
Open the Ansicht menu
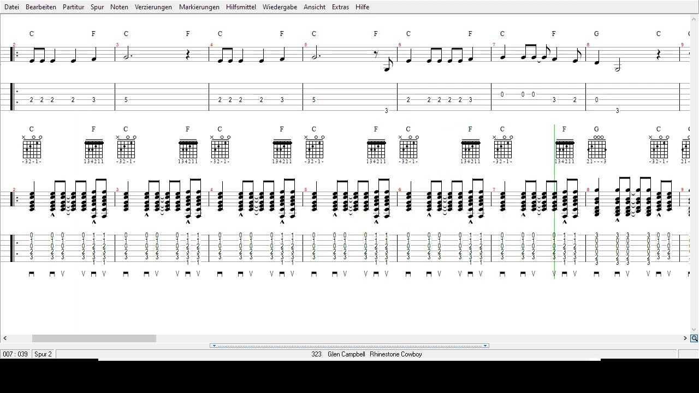click(x=315, y=7)
